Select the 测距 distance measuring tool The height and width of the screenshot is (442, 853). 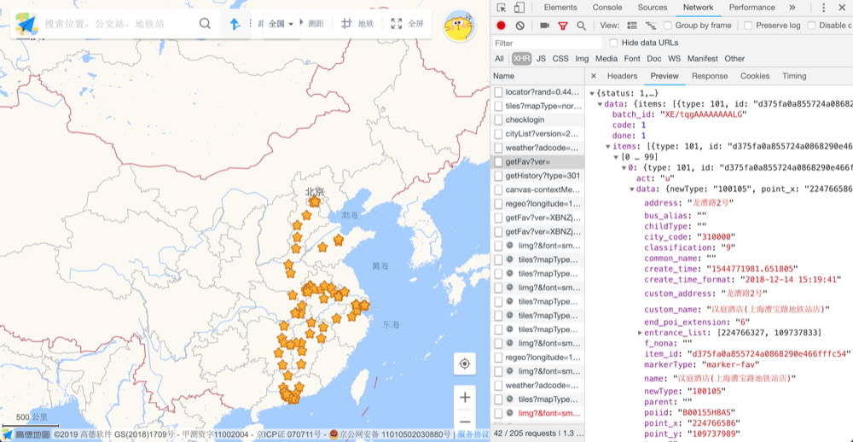click(x=316, y=24)
